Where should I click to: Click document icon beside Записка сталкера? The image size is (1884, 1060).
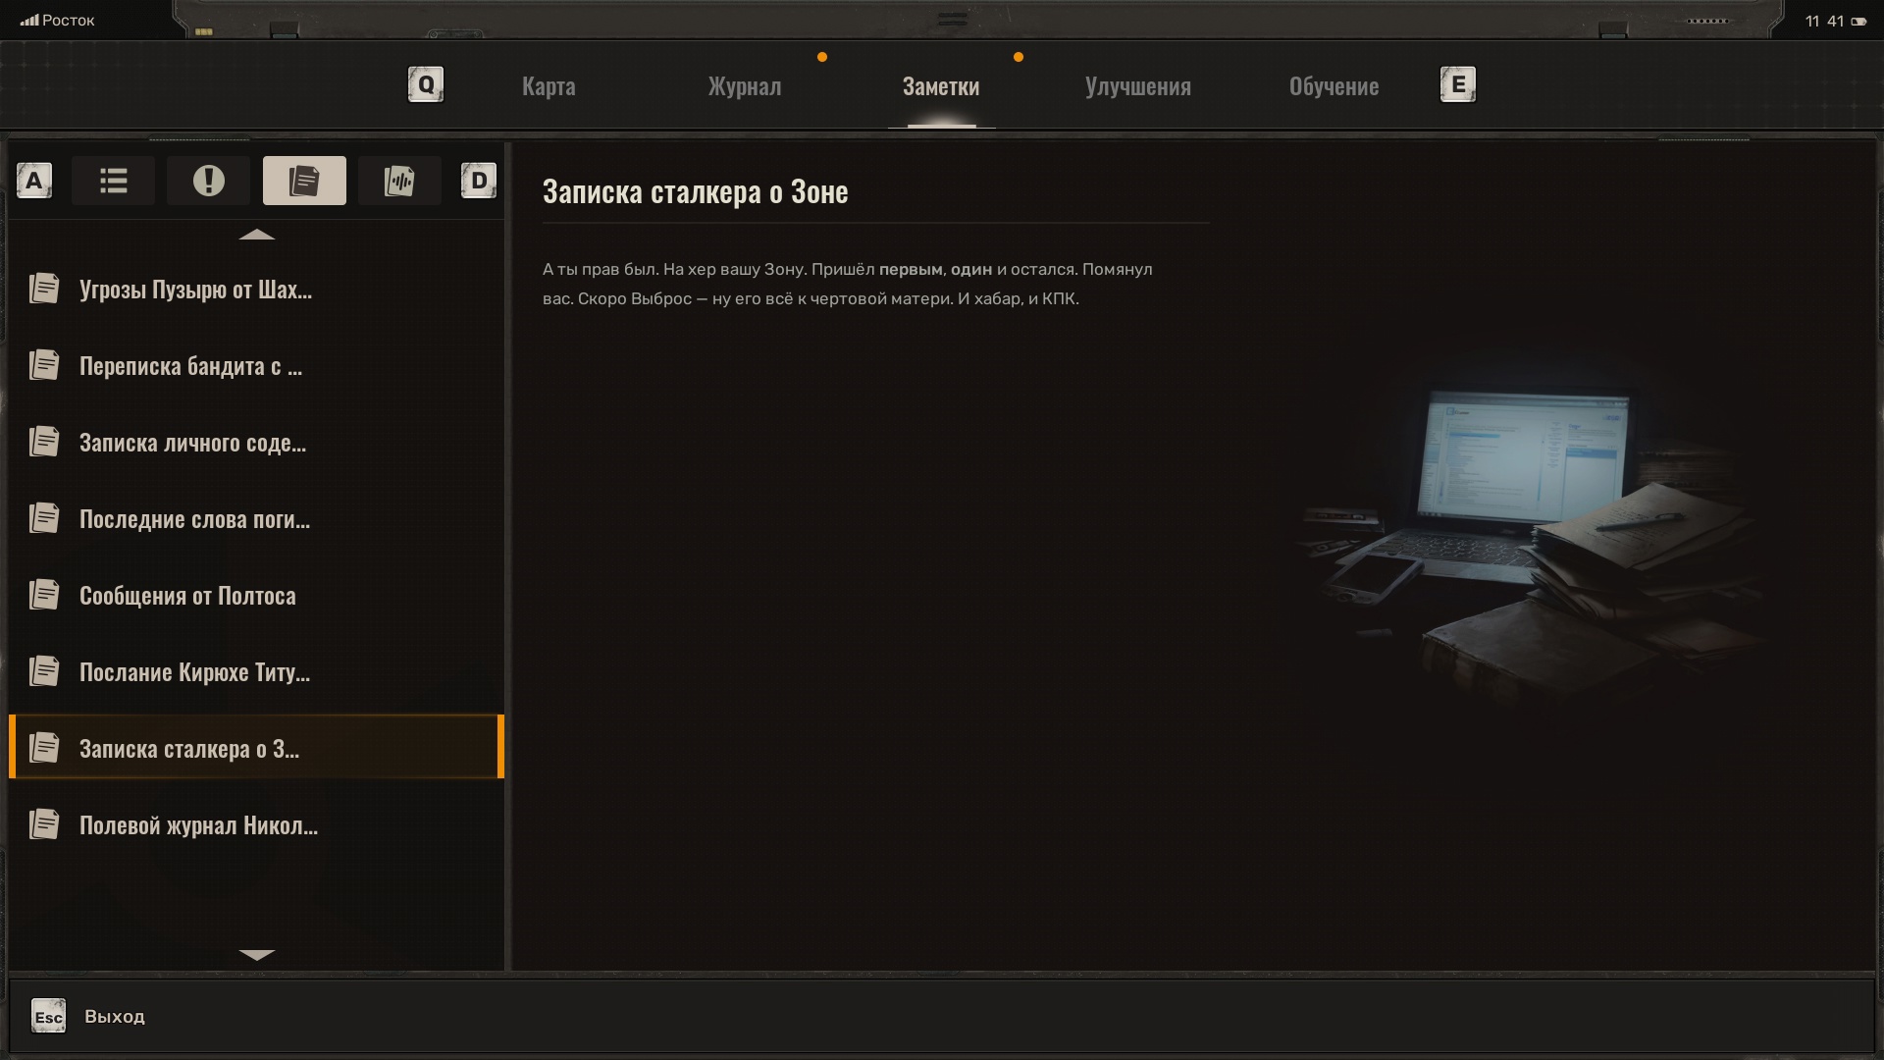44,748
